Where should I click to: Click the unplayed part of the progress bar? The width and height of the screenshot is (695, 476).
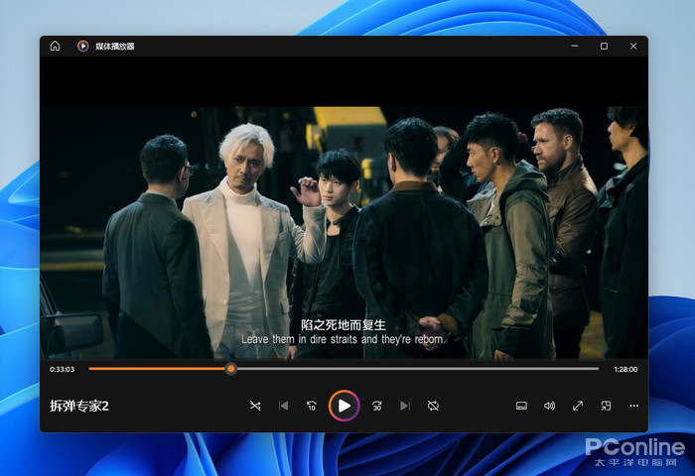(417, 369)
